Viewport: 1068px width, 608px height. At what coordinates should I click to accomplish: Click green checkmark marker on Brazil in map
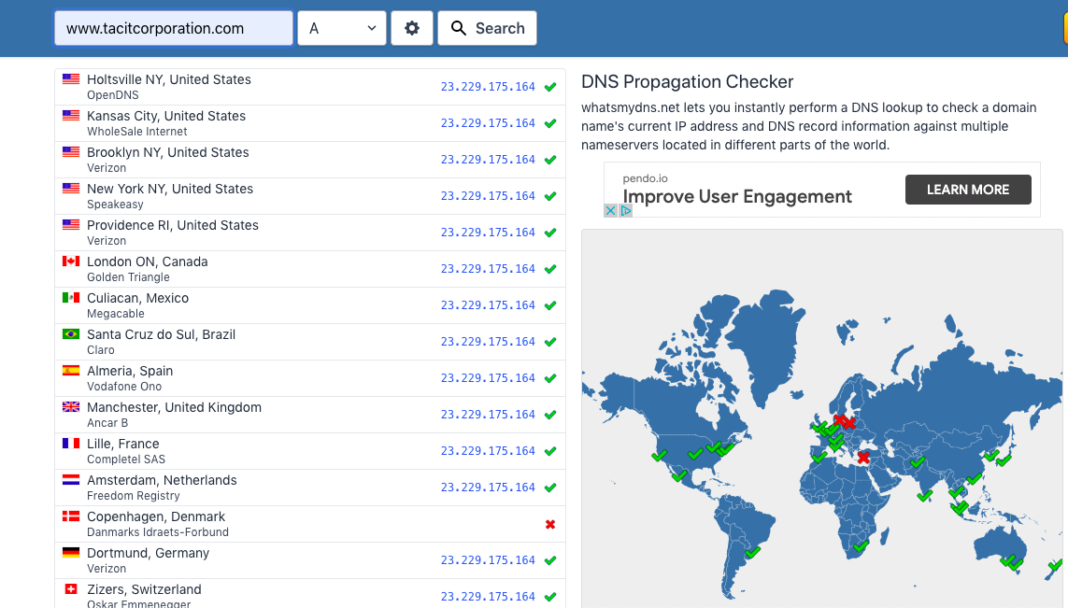coord(752,553)
